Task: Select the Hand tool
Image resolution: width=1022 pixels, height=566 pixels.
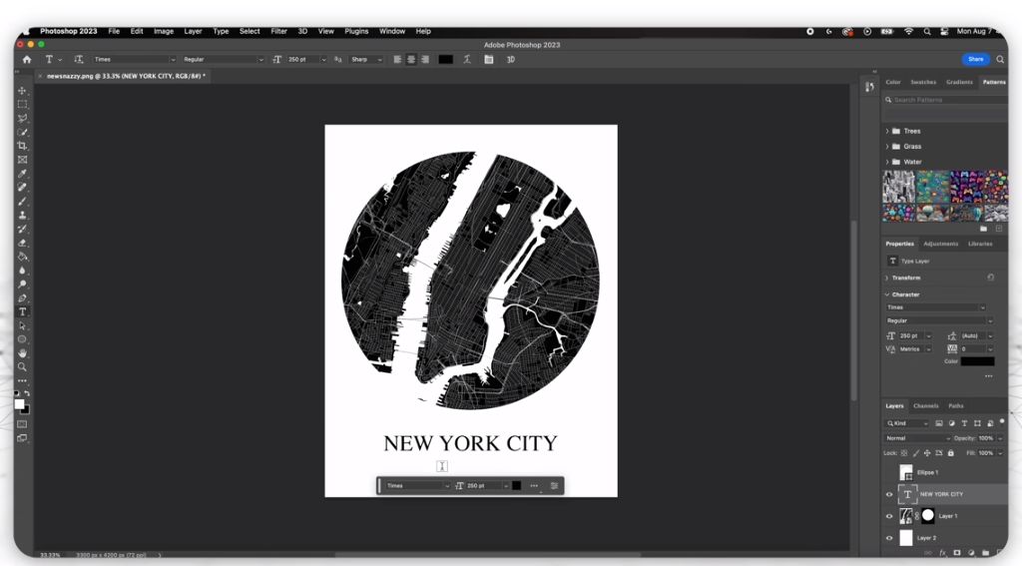Action: (x=22, y=353)
